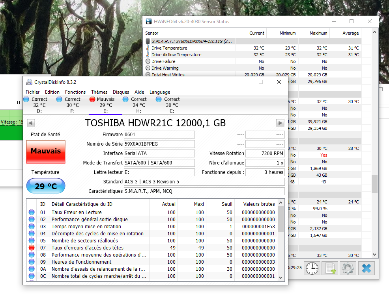Click the Nbre d'allumage field
The height and width of the screenshot is (303, 389).
pos(265,163)
